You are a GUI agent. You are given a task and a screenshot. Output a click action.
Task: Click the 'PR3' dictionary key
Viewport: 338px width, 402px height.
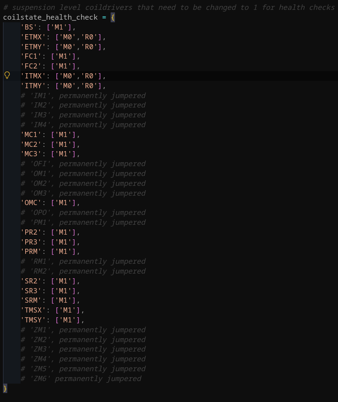point(31,242)
